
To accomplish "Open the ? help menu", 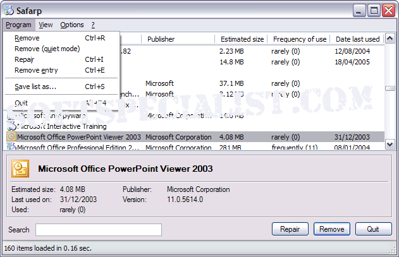I will [93, 25].
